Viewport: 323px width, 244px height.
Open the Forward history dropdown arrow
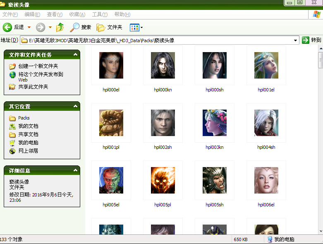click(50, 27)
